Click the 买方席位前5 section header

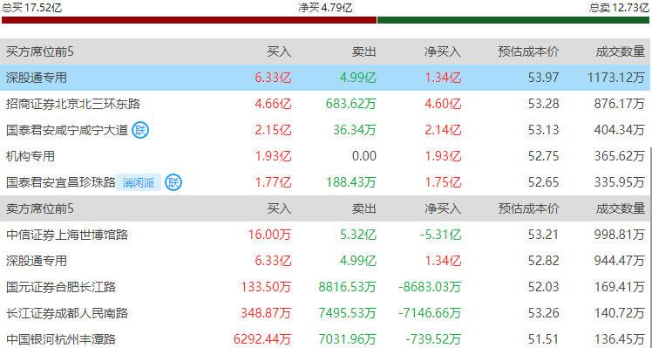(x=39, y=51)
